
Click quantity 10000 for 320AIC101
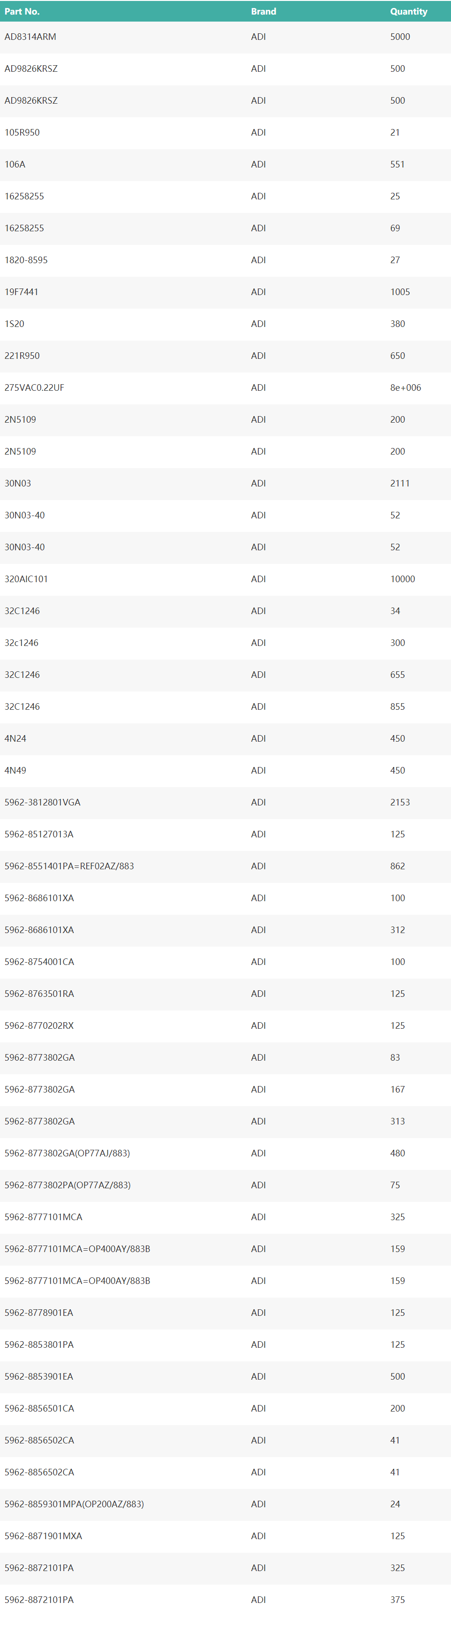402,578
